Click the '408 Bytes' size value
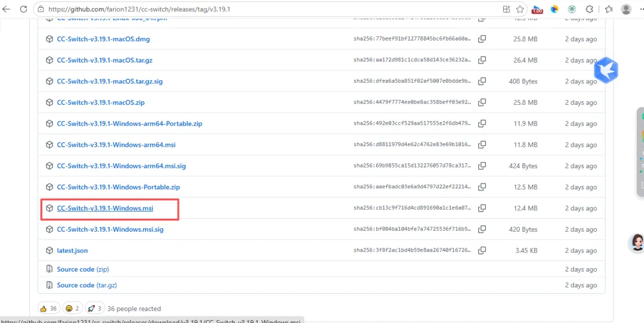This screenshot has height=323, width=644. (x=523, y=81)
